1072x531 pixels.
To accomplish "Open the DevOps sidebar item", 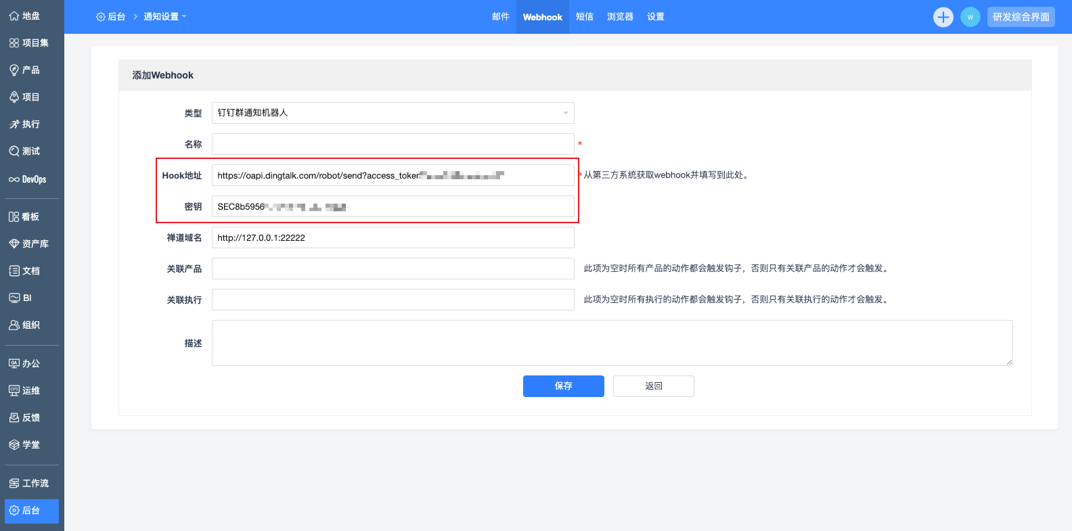I will click(28, 179).
